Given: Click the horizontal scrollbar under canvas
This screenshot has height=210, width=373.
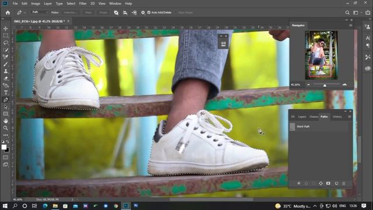Looking at the screenshot, I should [x=211, y=199].
